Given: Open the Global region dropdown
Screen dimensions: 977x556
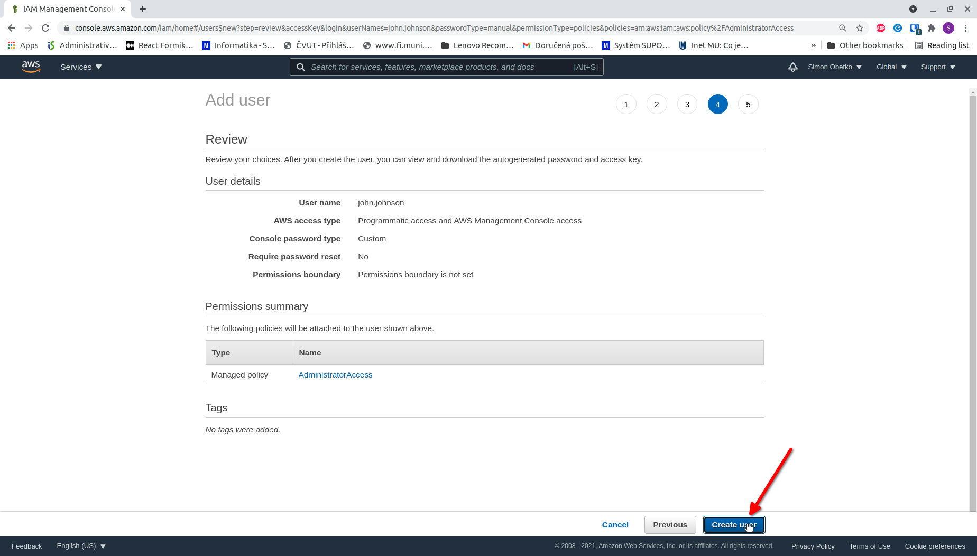Looking at the screenshot, I should (x=891, y=67).
